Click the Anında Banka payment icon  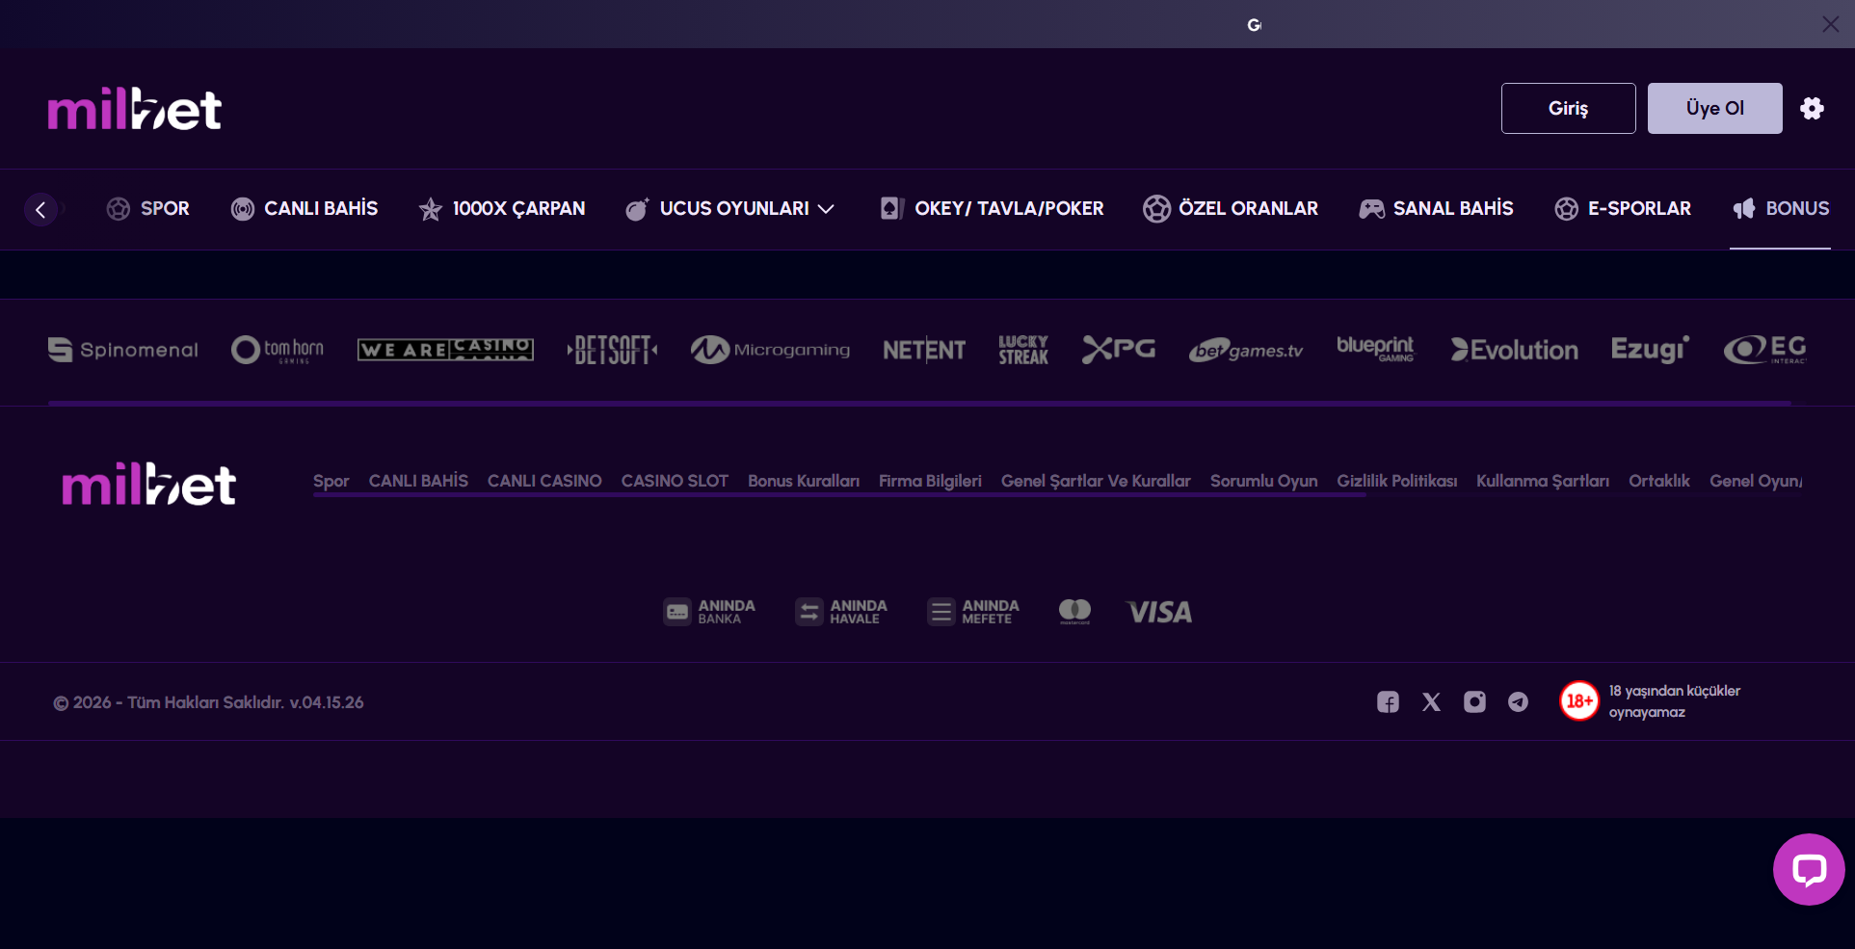click(709, 612)
